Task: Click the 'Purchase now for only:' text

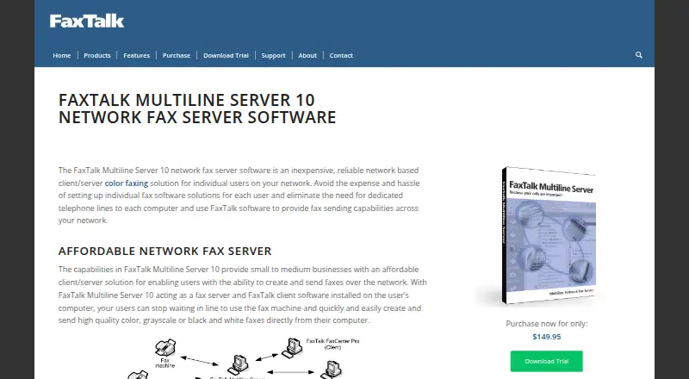Action: point(547,324)
